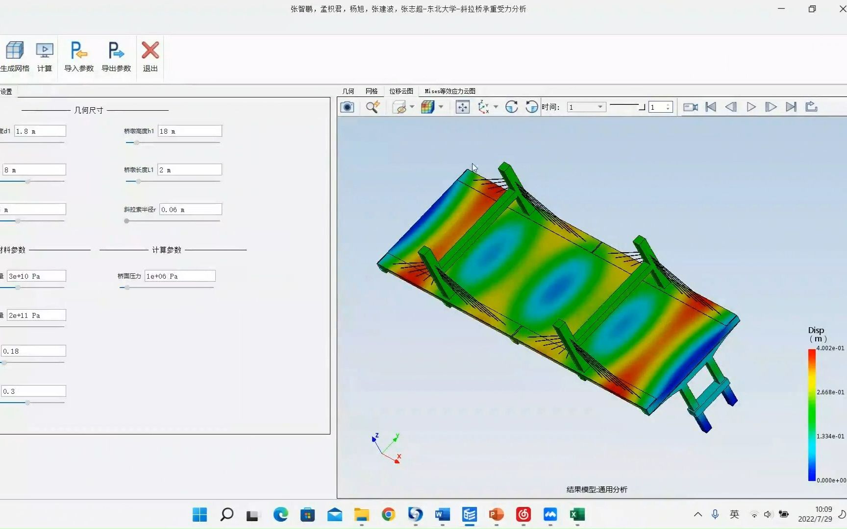Click the 0.3 input field
Screen dimensions: 847x529
tap(33, 391)
